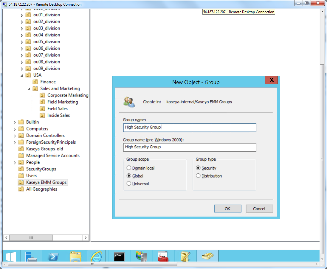Viewport: 327px width, 269px height.
Task: Launch Server Manager from the taskbar
Action: 31,256
